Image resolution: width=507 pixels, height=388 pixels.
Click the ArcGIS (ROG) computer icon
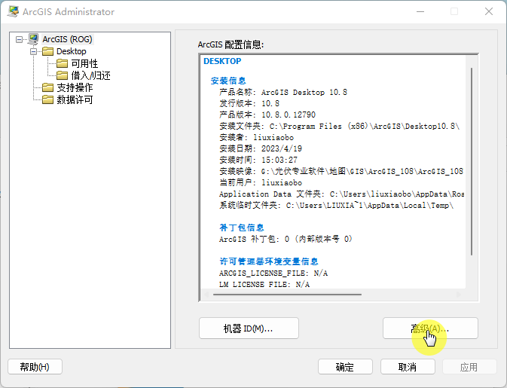[x=33, y=39]
